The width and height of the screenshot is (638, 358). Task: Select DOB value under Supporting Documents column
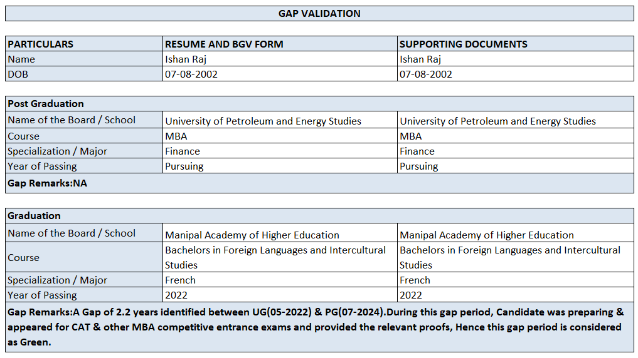point(516,74)
